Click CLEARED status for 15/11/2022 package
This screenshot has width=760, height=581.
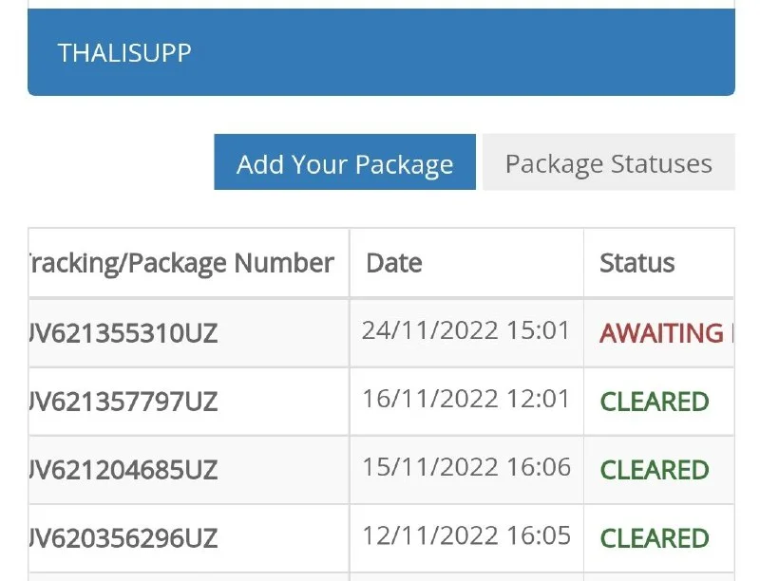655,470
